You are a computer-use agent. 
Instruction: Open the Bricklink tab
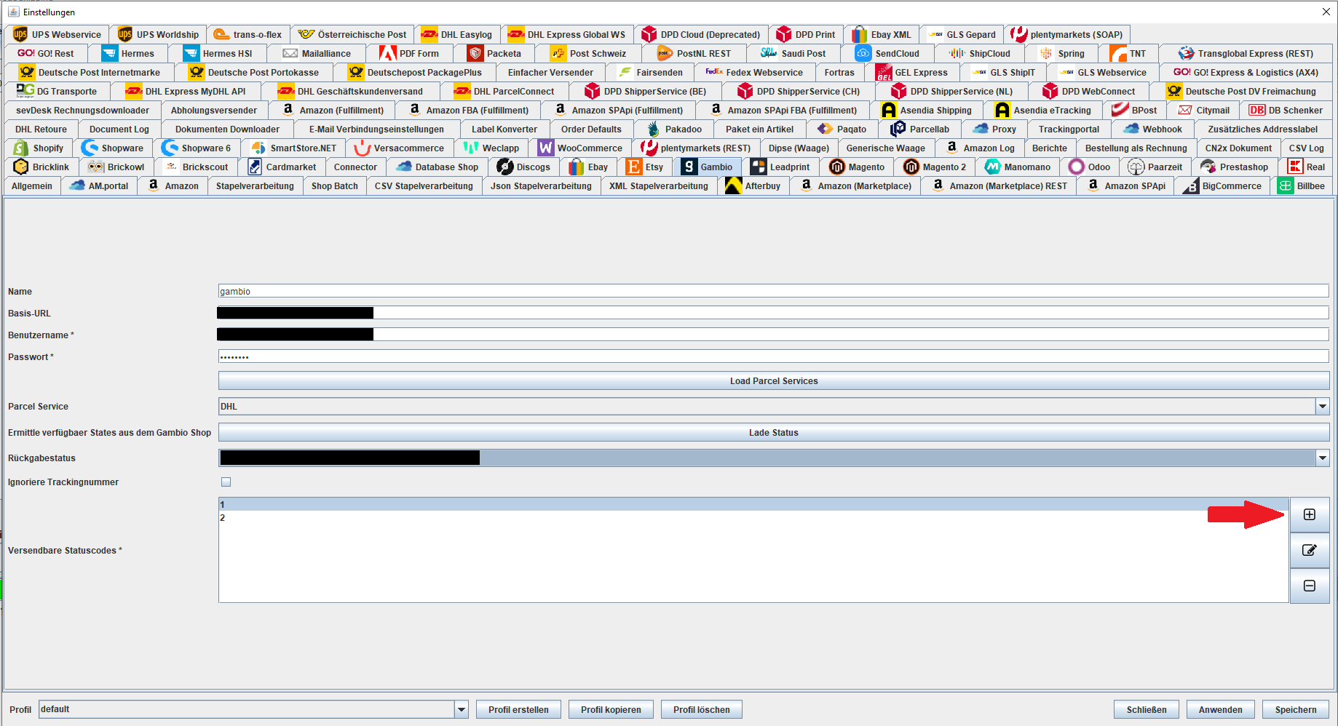(41, 167)
